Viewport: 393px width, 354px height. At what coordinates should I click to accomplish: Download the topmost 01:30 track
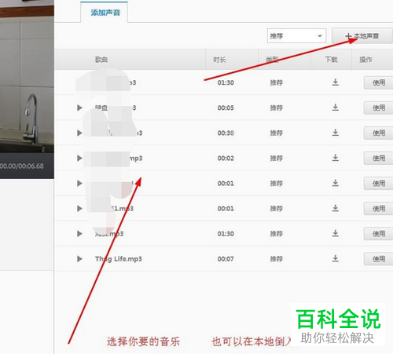coord(336,82)
